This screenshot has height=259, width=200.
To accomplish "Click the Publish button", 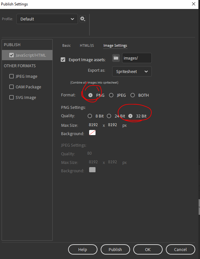I will [115, 249].
